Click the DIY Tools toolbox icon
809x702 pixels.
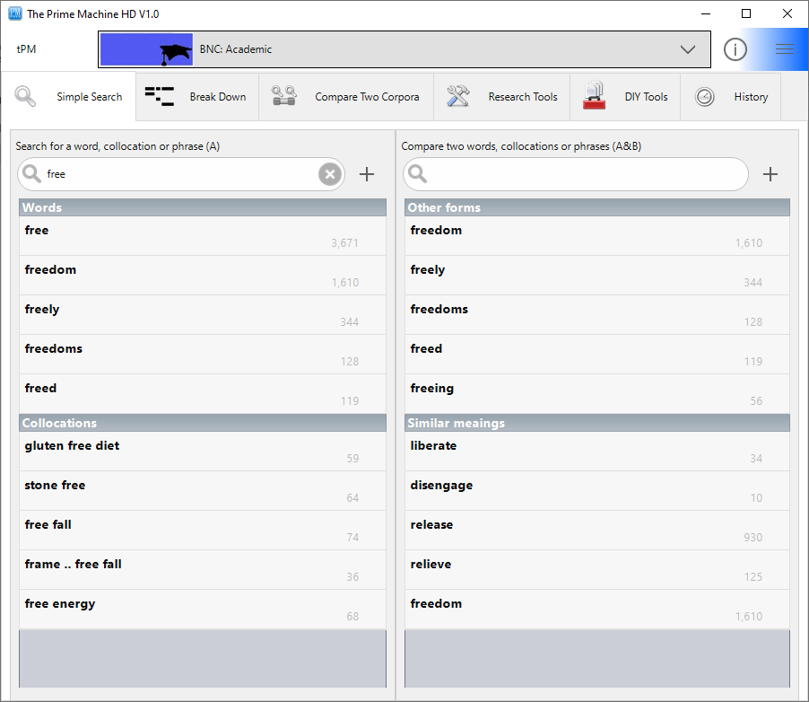point(594,96)
